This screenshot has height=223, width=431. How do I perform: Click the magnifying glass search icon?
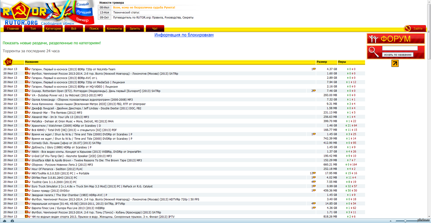click(x=374, y=52)
